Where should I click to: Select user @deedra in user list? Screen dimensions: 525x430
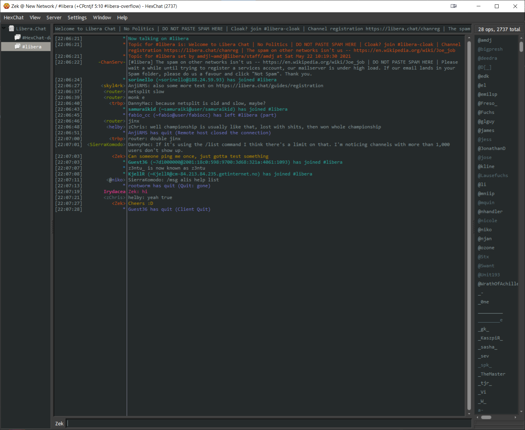pyautogui.click(x=496, y=58)
